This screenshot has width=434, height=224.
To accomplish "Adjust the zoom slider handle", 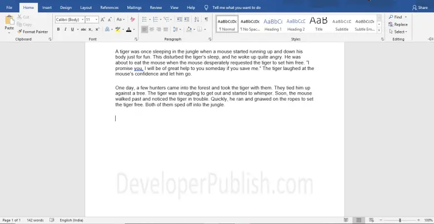I will [x=400, y=220].
